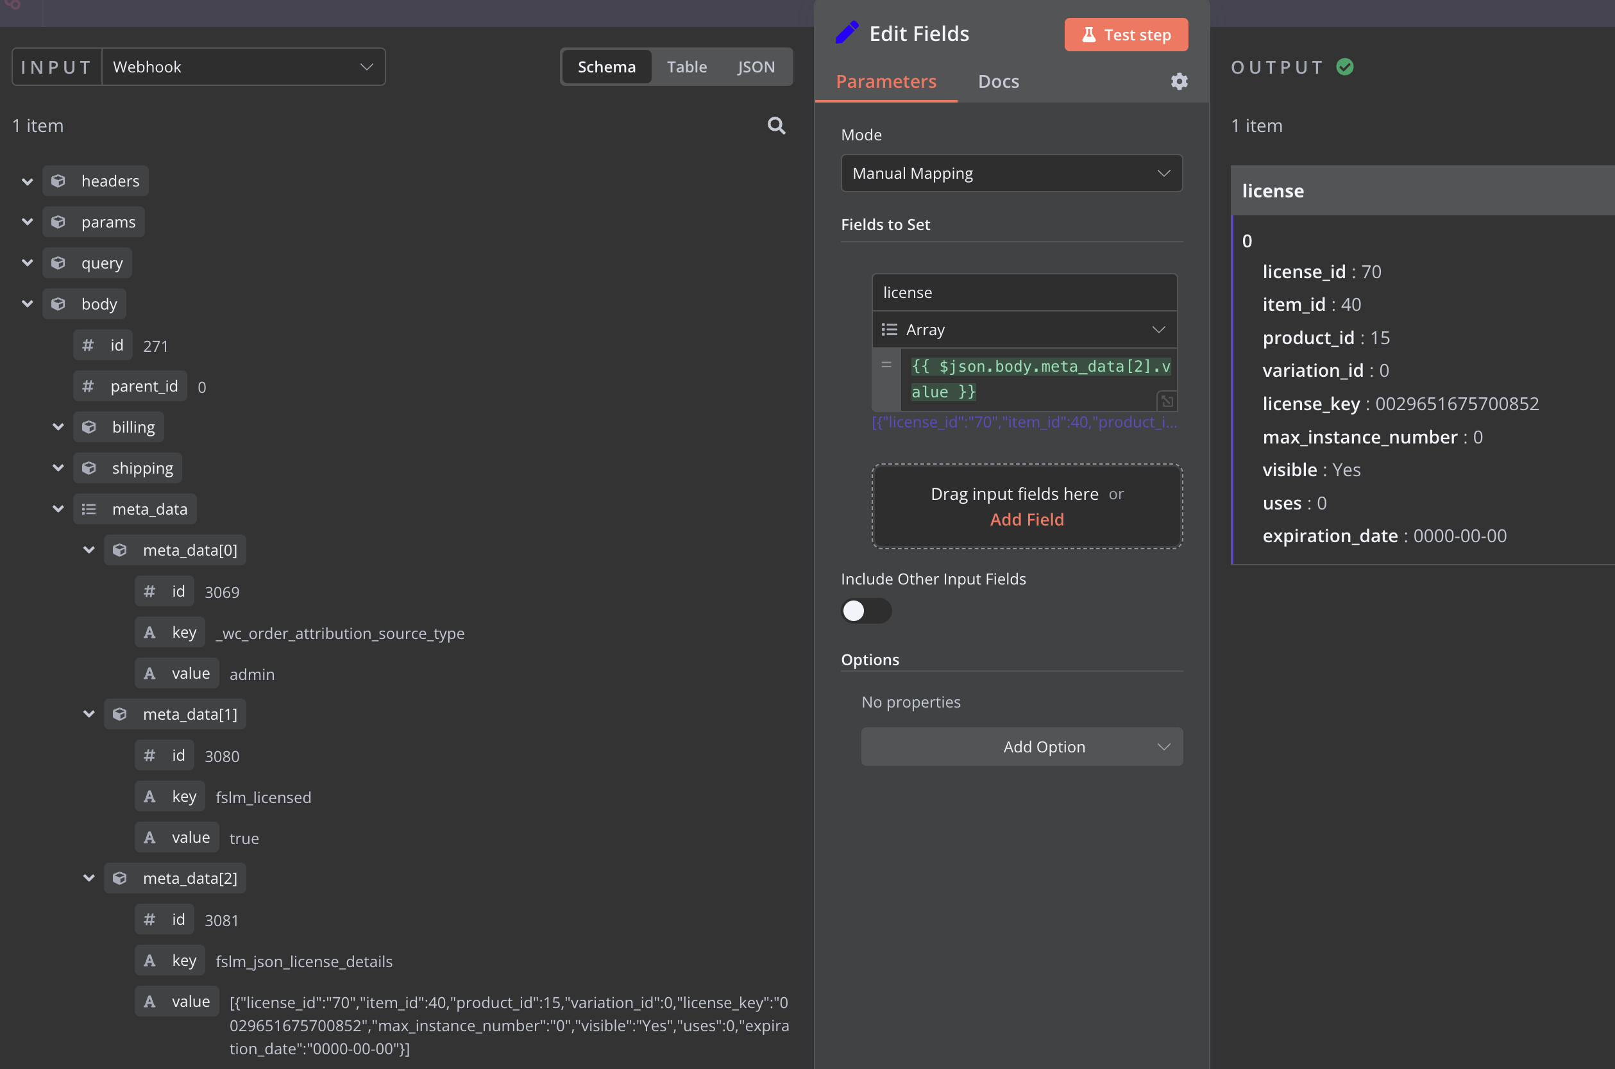Collapse the meta_data[1] node
Screen dimensions: 1615x1069
click(x=89, y=714)
